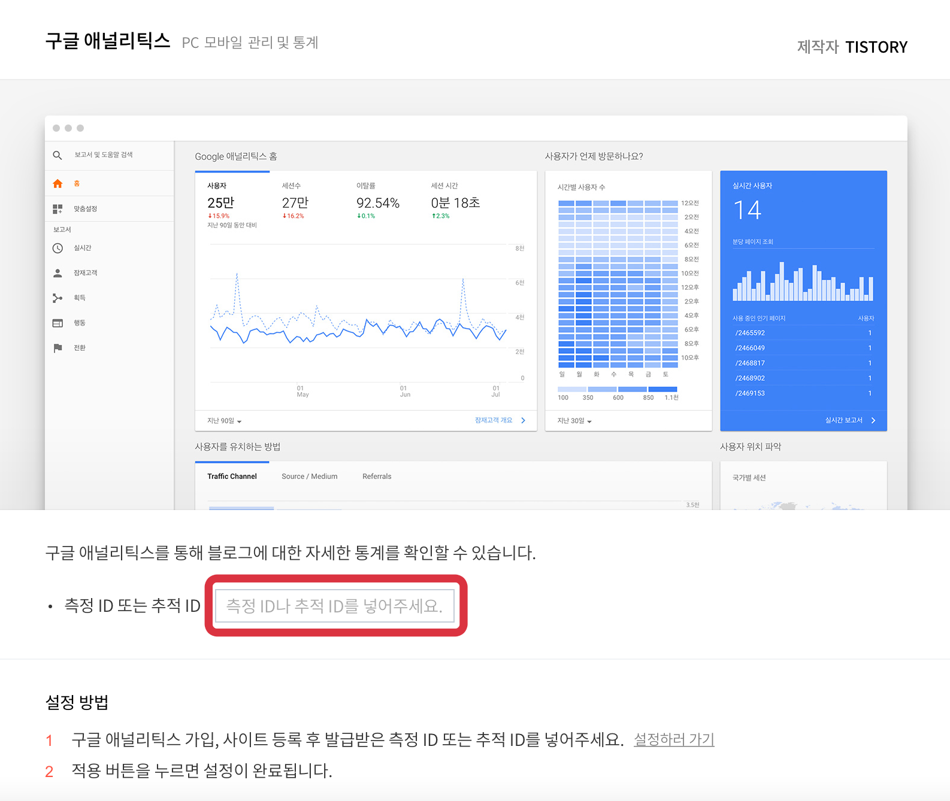950x801 pixels.
Task: Click the 국가별 세션 card heading
Action: 749,478
